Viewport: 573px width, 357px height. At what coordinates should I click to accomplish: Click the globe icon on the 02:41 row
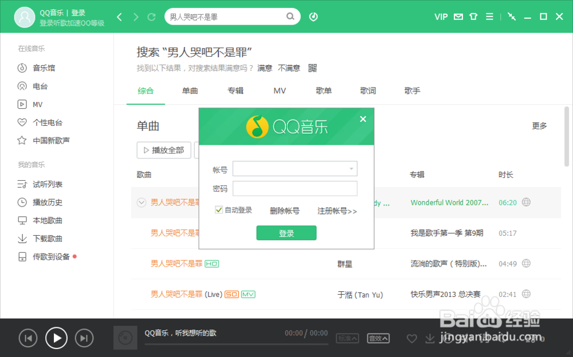coord(526,294)
